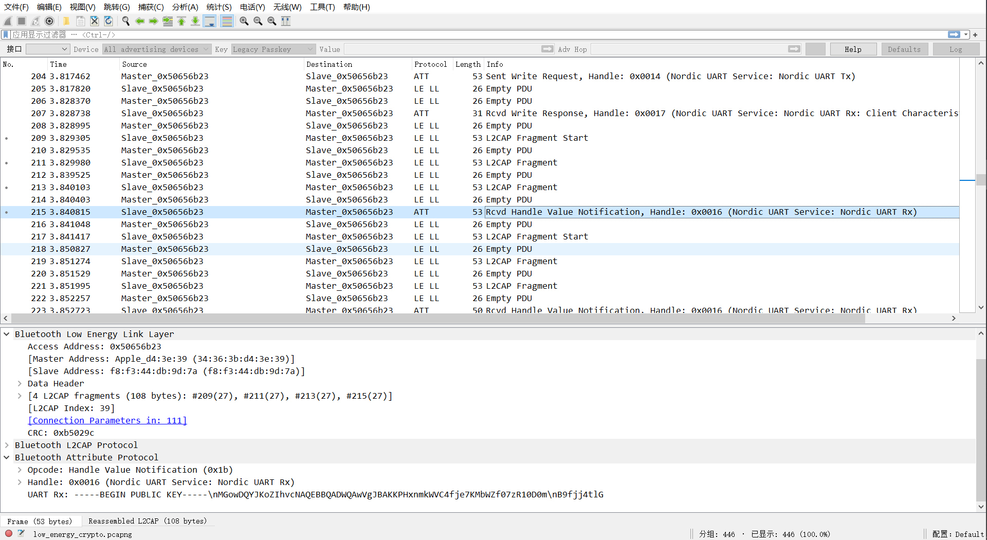The image size is (987, 540).
Task: Toggle auto-scroll during live capture
Action: point(210,21)
